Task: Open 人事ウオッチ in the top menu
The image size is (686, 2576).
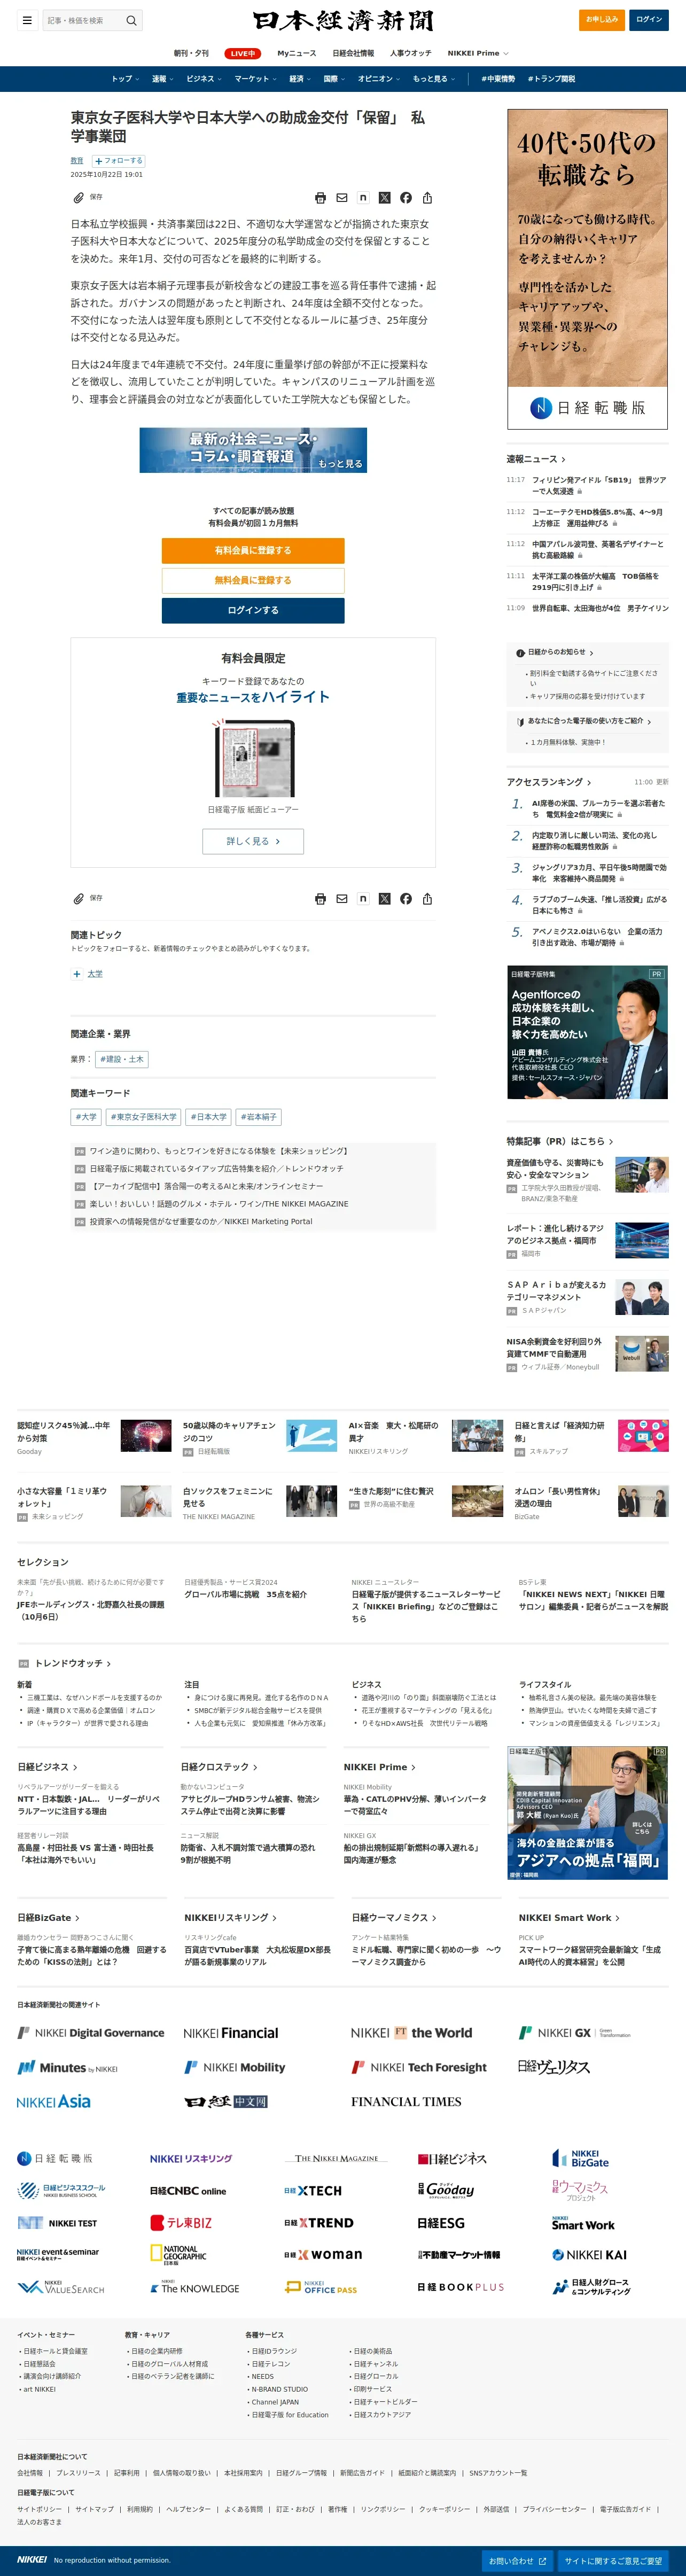Action: pos(411,54)
